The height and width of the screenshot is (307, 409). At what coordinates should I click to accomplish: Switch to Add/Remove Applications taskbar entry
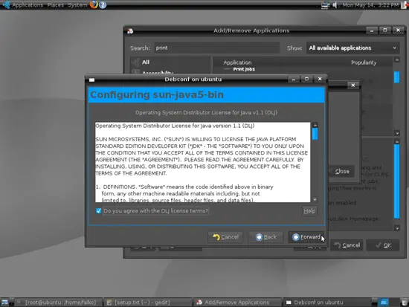coord(237,303)
